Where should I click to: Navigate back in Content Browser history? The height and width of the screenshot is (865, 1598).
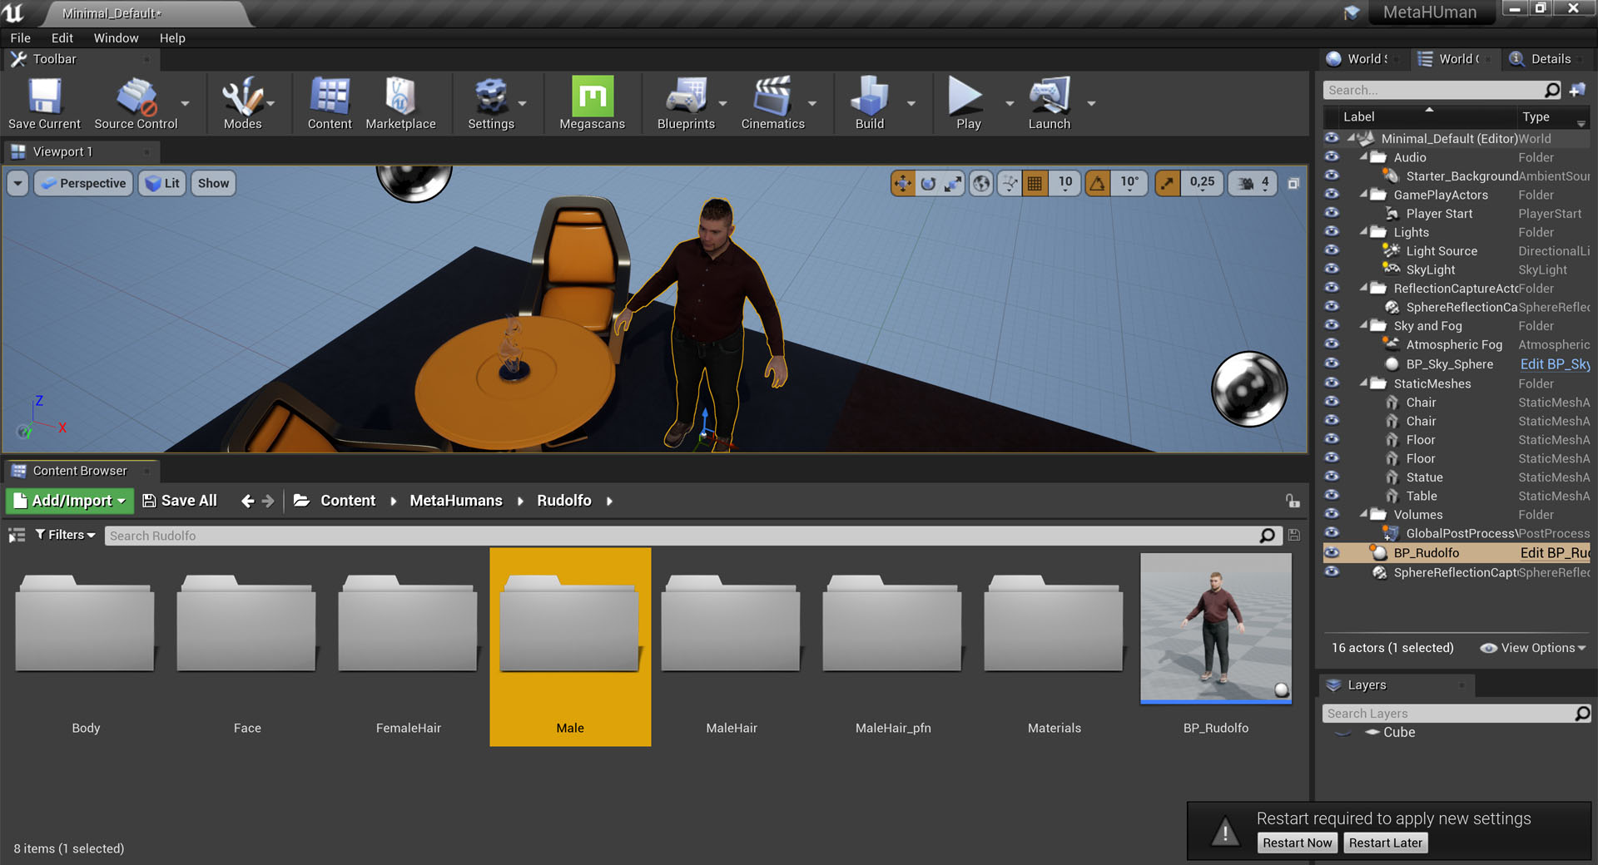click(247, 501)
